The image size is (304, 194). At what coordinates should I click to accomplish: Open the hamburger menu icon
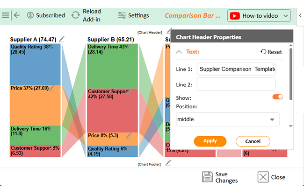[6, 15]
